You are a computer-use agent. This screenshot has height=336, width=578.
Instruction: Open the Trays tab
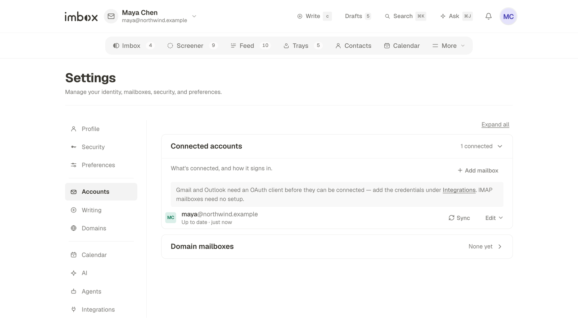(302, 46)
